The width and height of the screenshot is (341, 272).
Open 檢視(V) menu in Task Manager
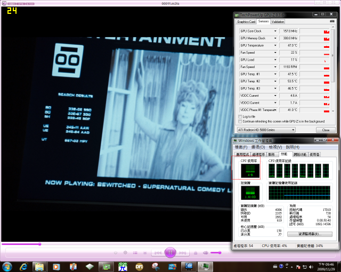275,147
